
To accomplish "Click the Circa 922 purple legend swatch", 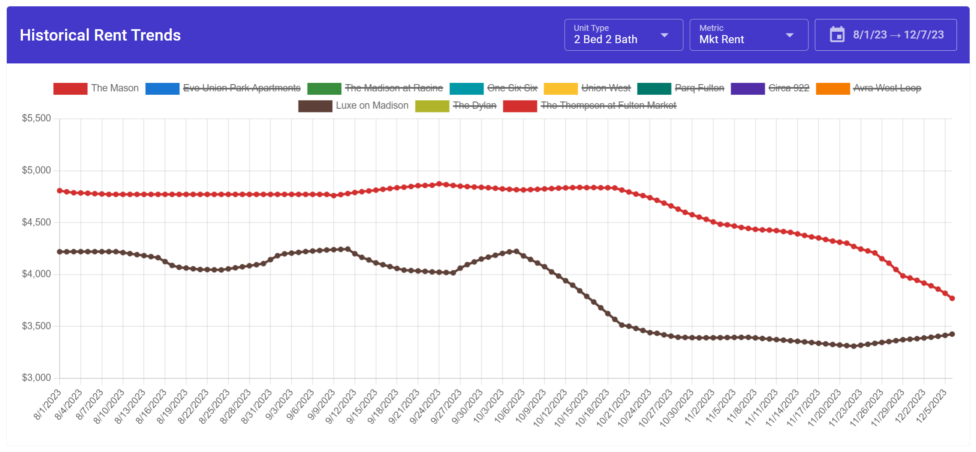I will [x=748, y=88].
